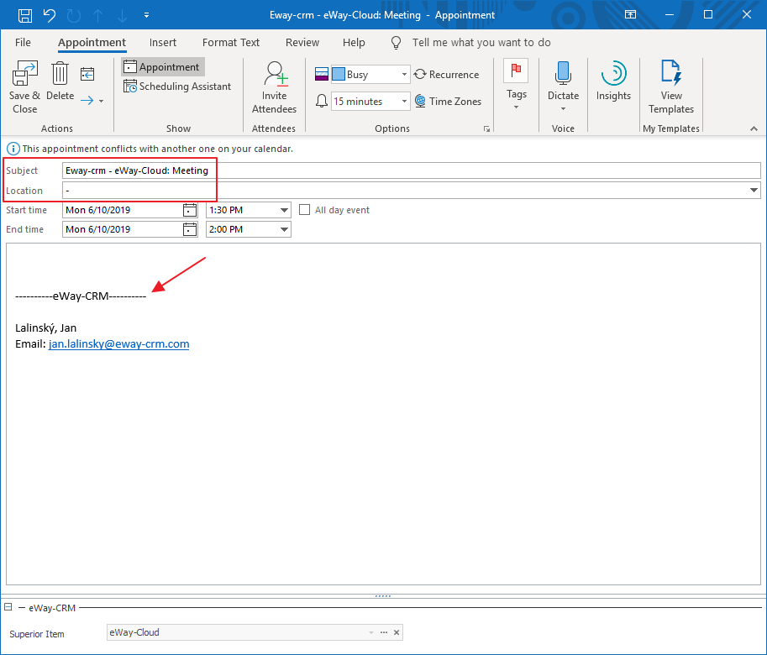Collapse the ribbon with the chevron
Screen dimensions: 767x655
click(754, 128)
